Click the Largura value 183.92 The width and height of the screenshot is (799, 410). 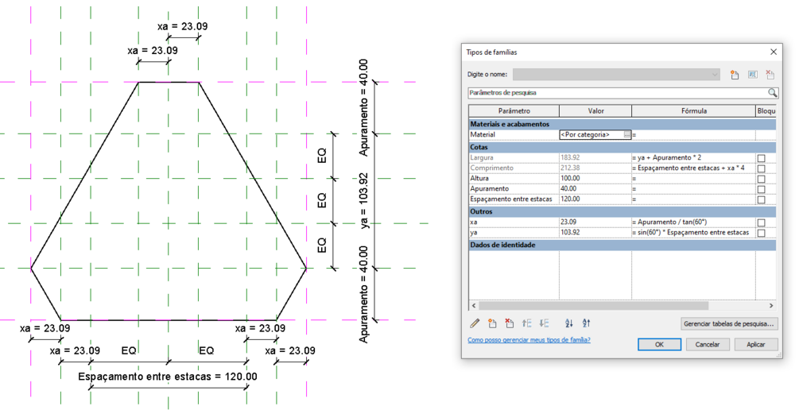[x=595, y=157]
